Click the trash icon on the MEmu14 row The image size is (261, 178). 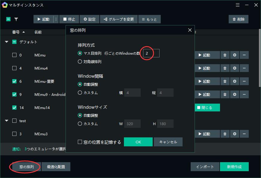tap(225, 108)
